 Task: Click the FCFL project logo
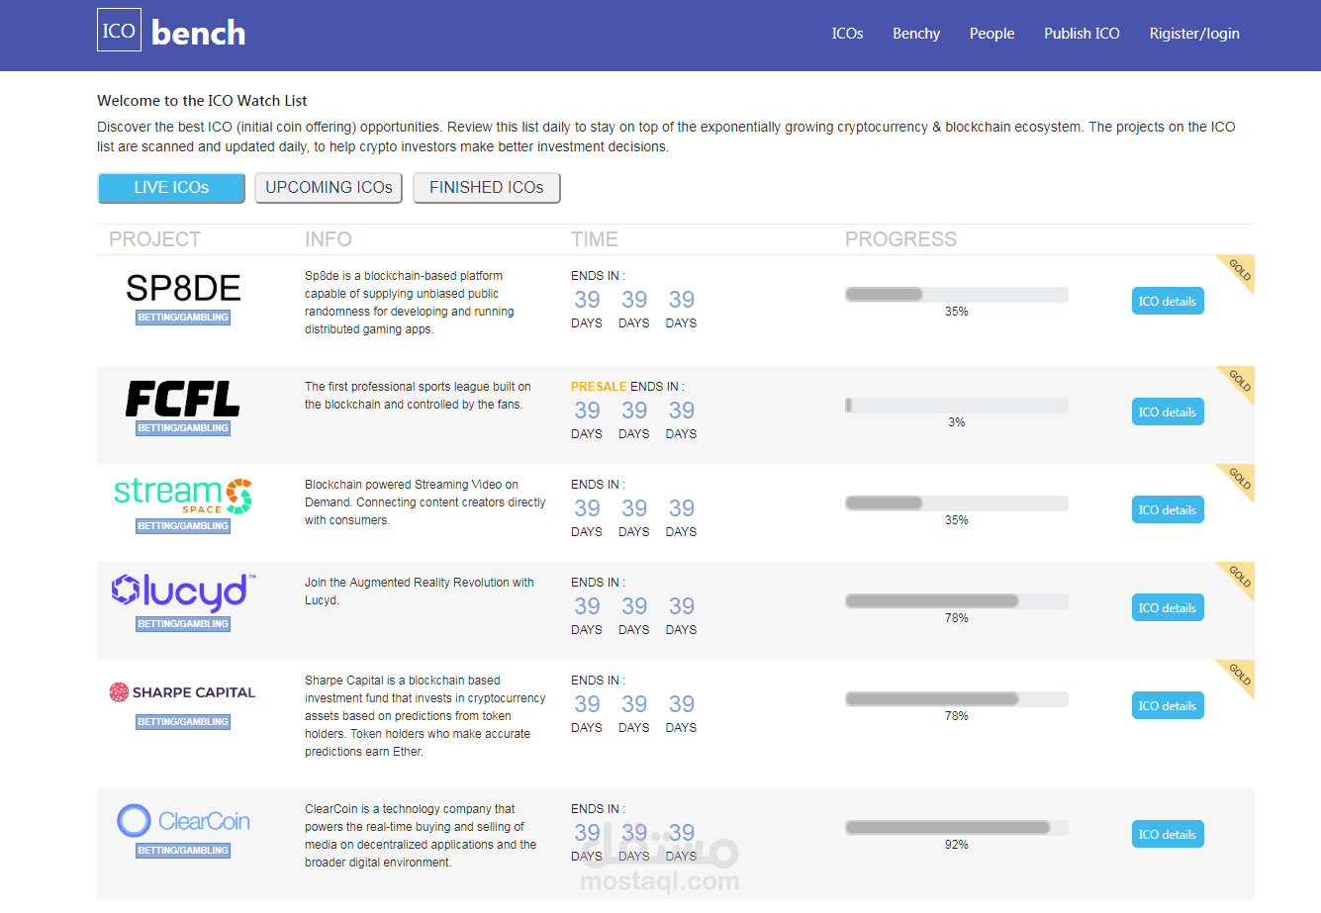pos(182,400)
